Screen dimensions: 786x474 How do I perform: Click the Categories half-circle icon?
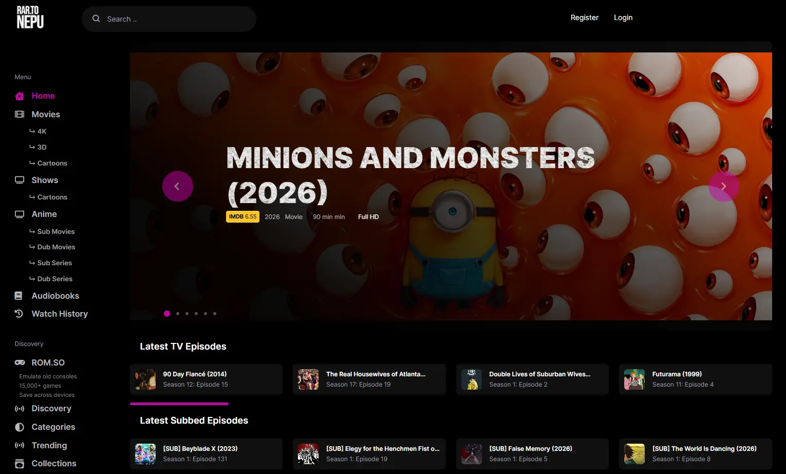pos(20,427)
